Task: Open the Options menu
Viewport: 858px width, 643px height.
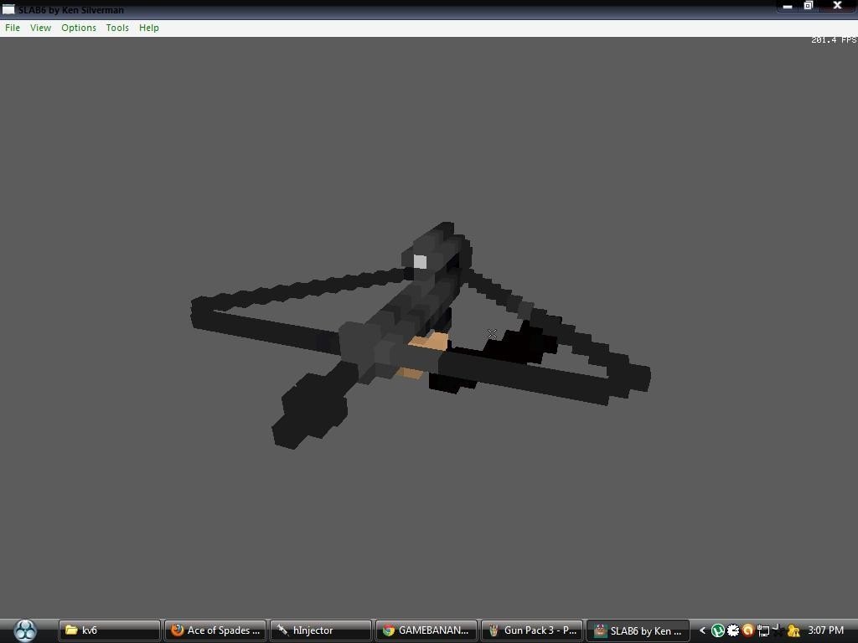Action: coord(79,28)
